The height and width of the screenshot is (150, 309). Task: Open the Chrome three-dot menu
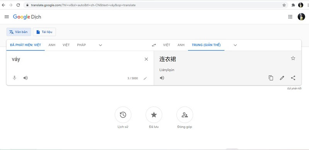(x=308, y=5)
